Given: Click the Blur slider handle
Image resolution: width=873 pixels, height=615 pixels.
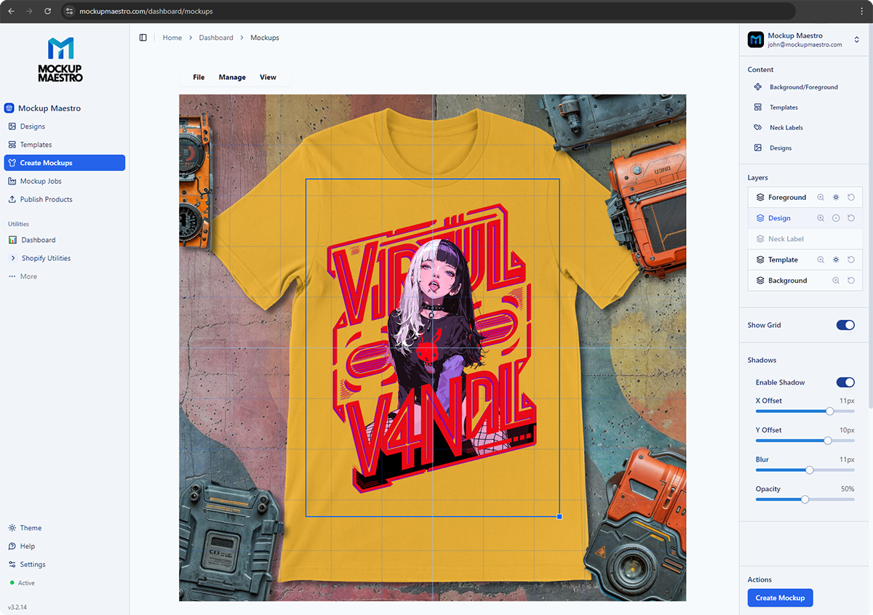Looking at the screenshot, I should (x=810, y=470).
